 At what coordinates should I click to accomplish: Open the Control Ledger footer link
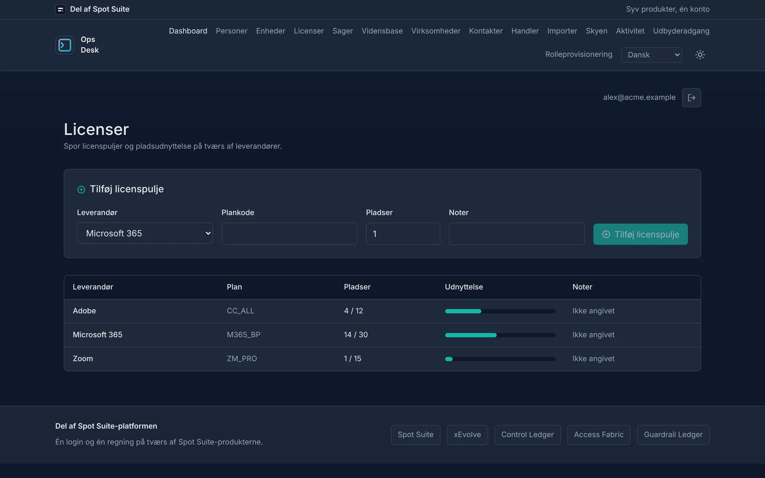pos(527,435)
